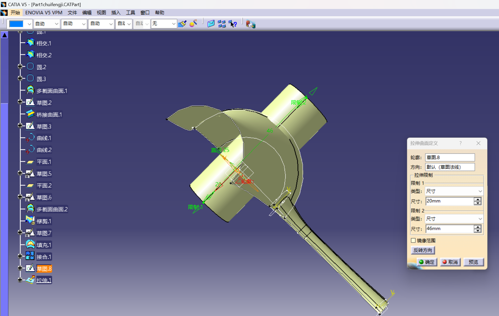Viewport: 499px width, 316px height.
Task: Open the 工具 menu
Action: pyautogui.click(x=130, y=13)
